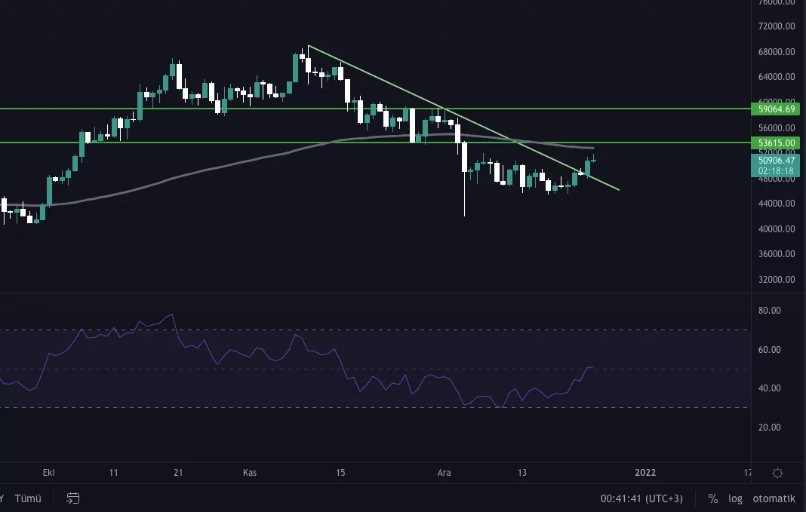Open timezone menu showing 00:41:41 (UTC+3)

641,498
